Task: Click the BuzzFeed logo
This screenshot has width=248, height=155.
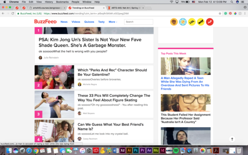Action: [x=45, y=22]
